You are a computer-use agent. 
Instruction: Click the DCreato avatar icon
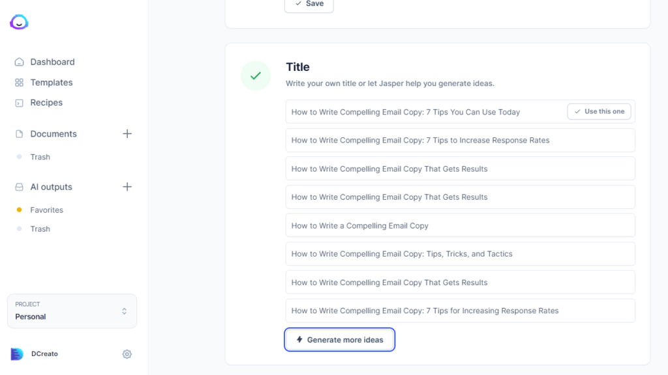pyautogui.click(x=17, y=354)
